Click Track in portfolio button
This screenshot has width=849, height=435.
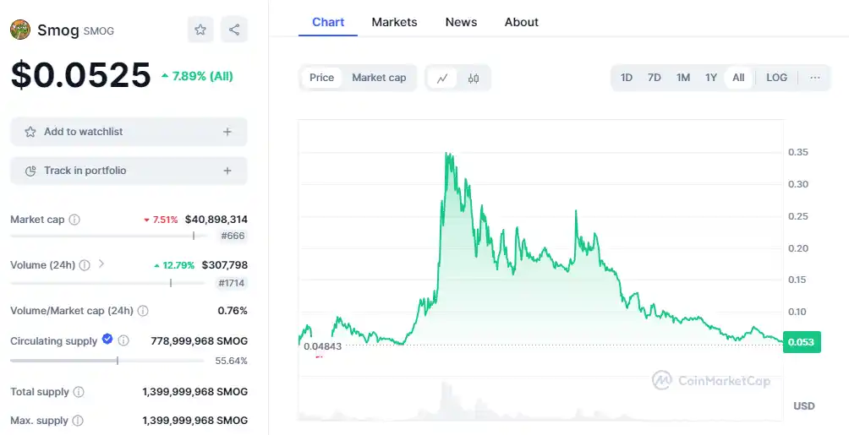pyautogui.click(x=129, y=171)
